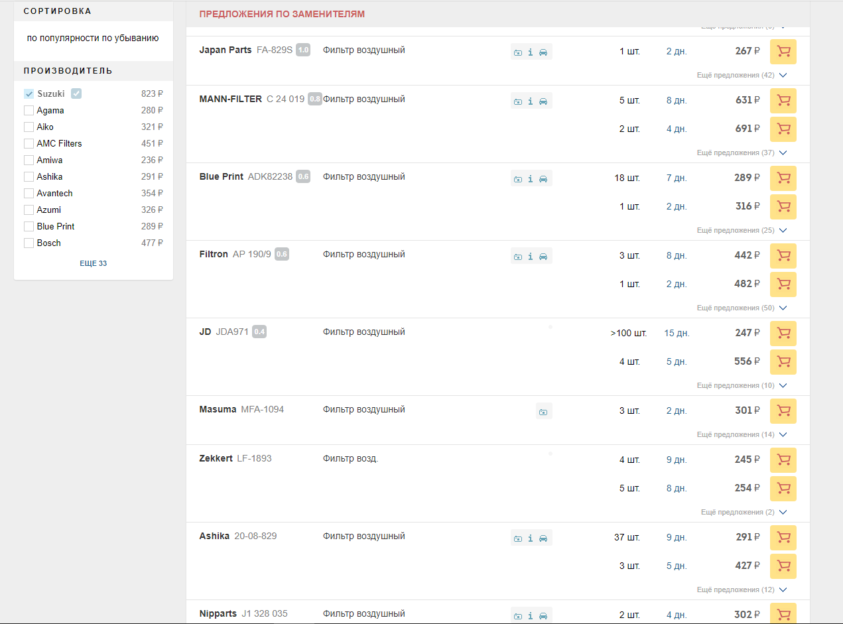This screenshot has height=624, width=843.
Task: Open Masuma MFA-1094 photo icon
Action: 543,412
